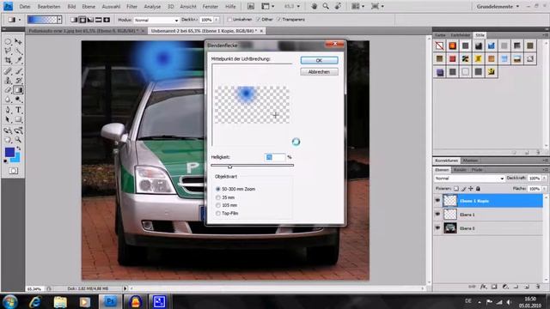The image size is (550, 309).
Task: Toggle the Dither checkbox
Action: [259, 20]
